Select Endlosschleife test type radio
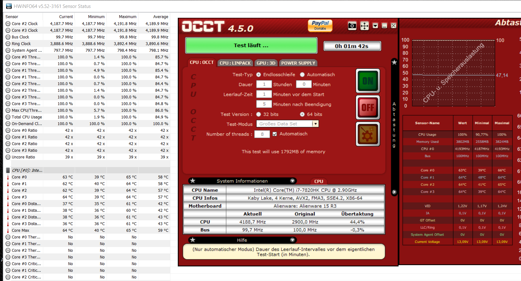This screenshot has height=281, width=521. pos(259,75)
